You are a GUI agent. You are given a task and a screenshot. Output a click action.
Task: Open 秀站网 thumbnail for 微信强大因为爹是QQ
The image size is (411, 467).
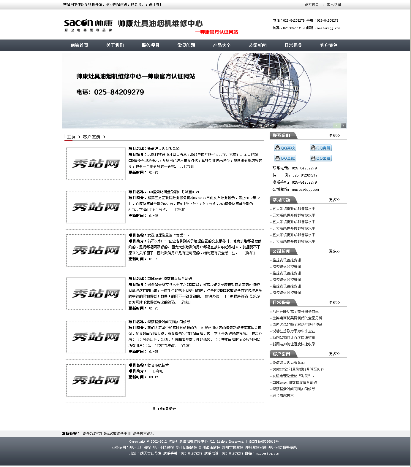click(96, 164)
